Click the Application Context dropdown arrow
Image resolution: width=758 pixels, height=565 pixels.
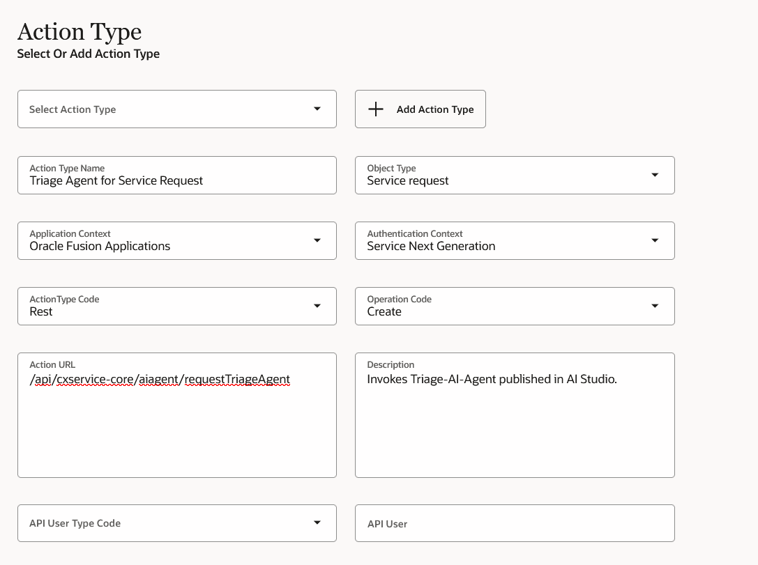pos(317,240)
